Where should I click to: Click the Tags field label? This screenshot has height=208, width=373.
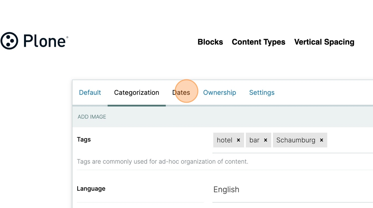[x=84, y=139]
